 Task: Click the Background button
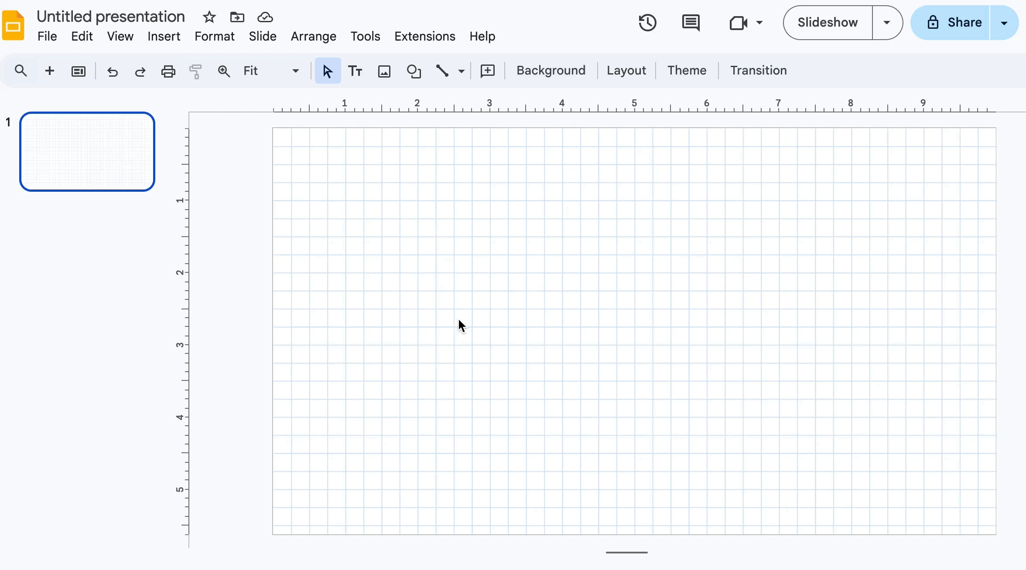[551, 71]
